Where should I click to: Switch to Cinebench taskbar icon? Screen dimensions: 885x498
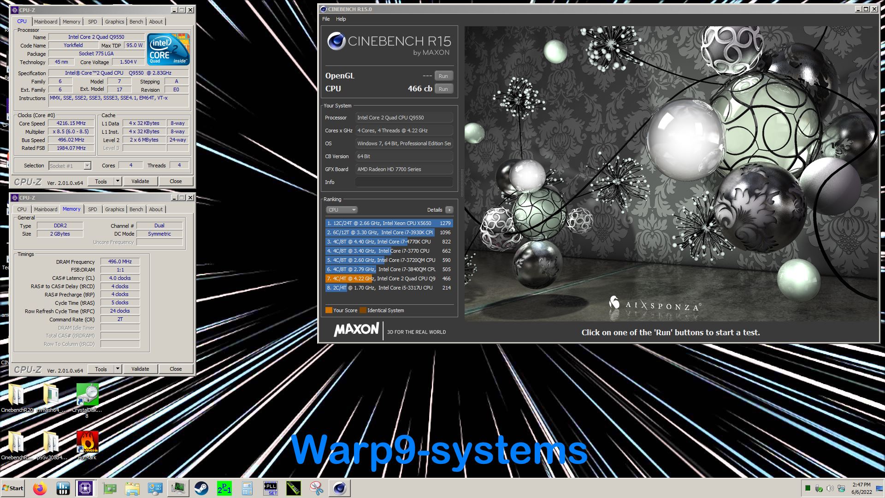pyautogui.click(x=340, y=488)
